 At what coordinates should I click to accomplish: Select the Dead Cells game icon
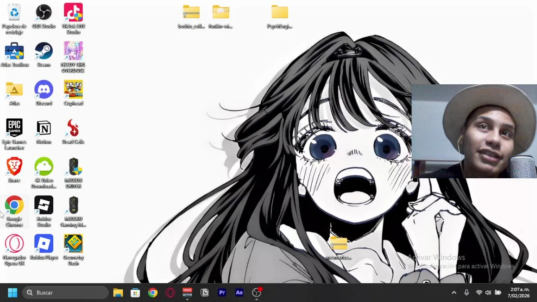[73, 132]
